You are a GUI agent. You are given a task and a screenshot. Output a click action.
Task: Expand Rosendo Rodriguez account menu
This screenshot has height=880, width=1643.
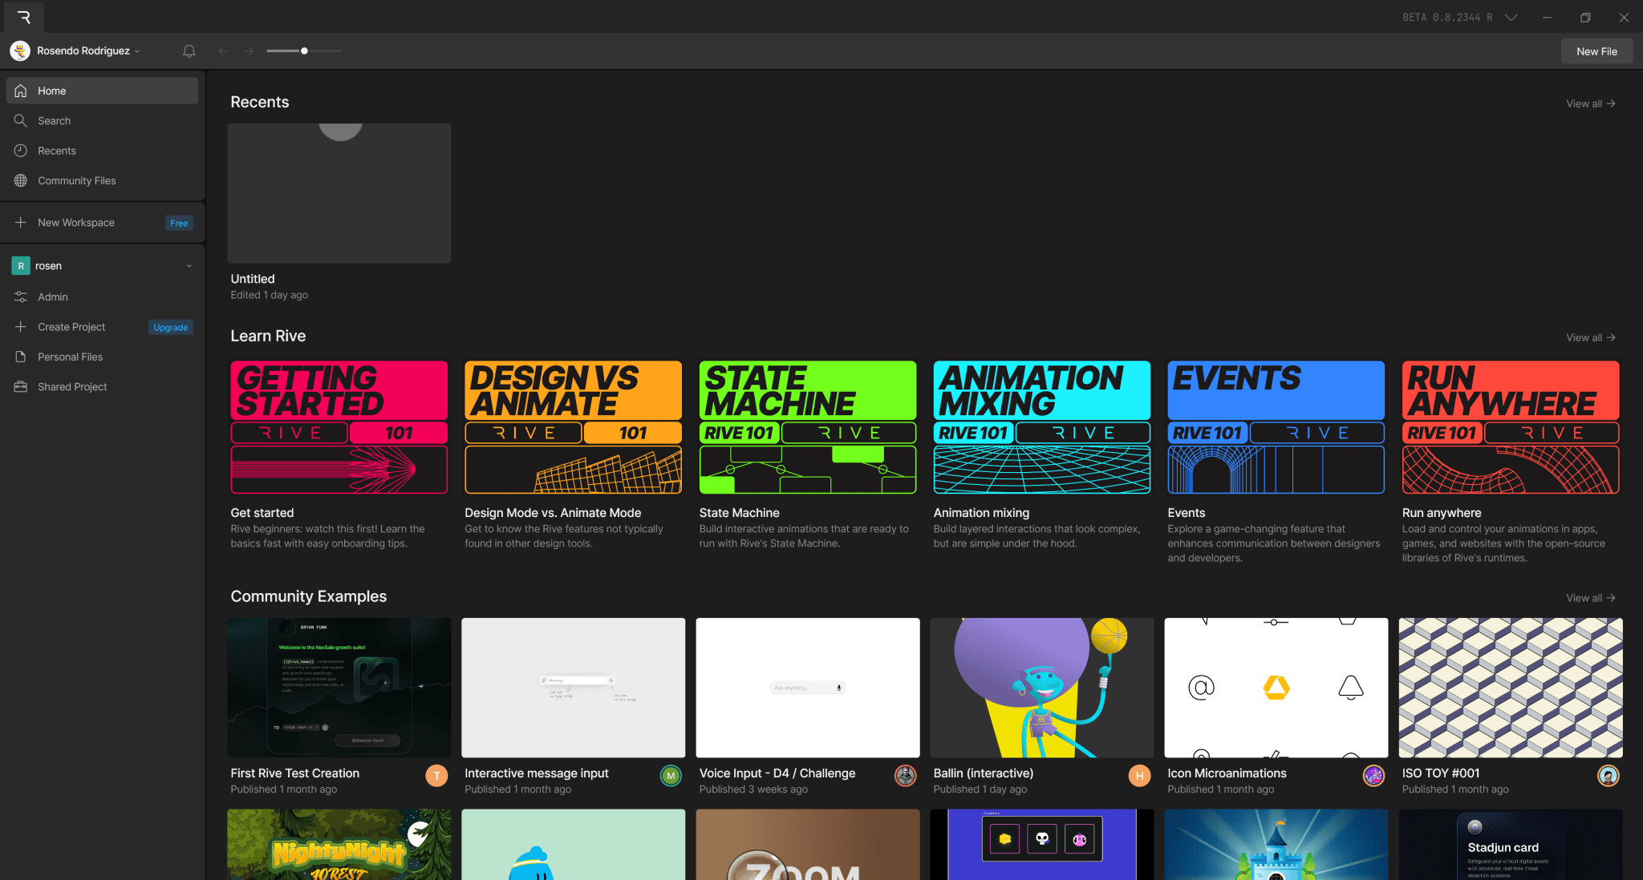point(83,51)
